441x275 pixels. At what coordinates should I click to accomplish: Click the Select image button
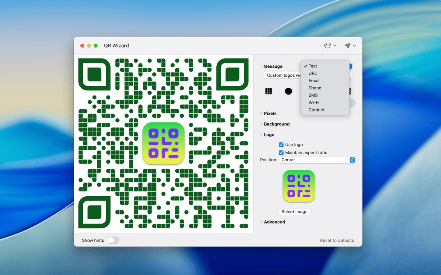[295, 212]
